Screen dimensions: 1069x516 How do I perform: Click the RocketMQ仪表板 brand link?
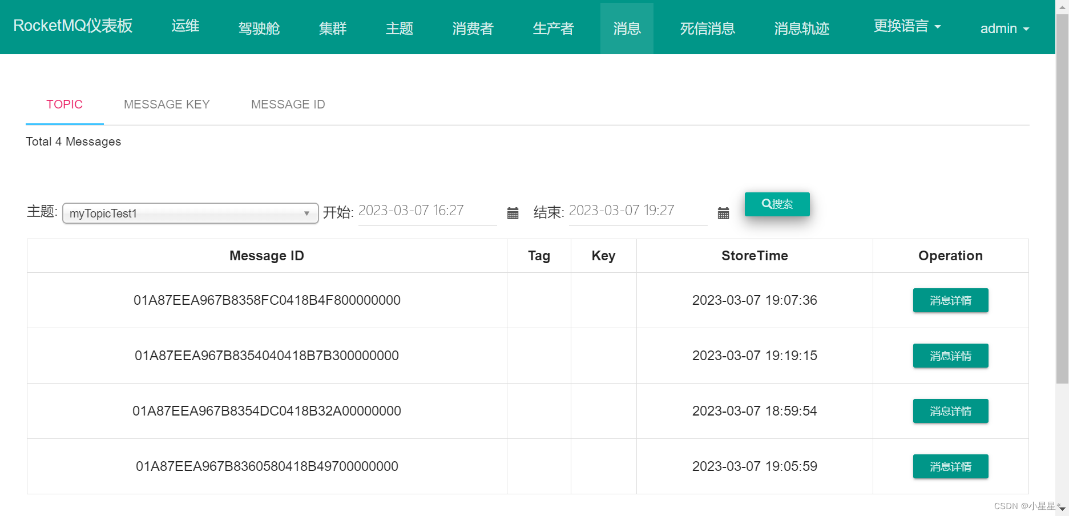(x=73, y=26)
